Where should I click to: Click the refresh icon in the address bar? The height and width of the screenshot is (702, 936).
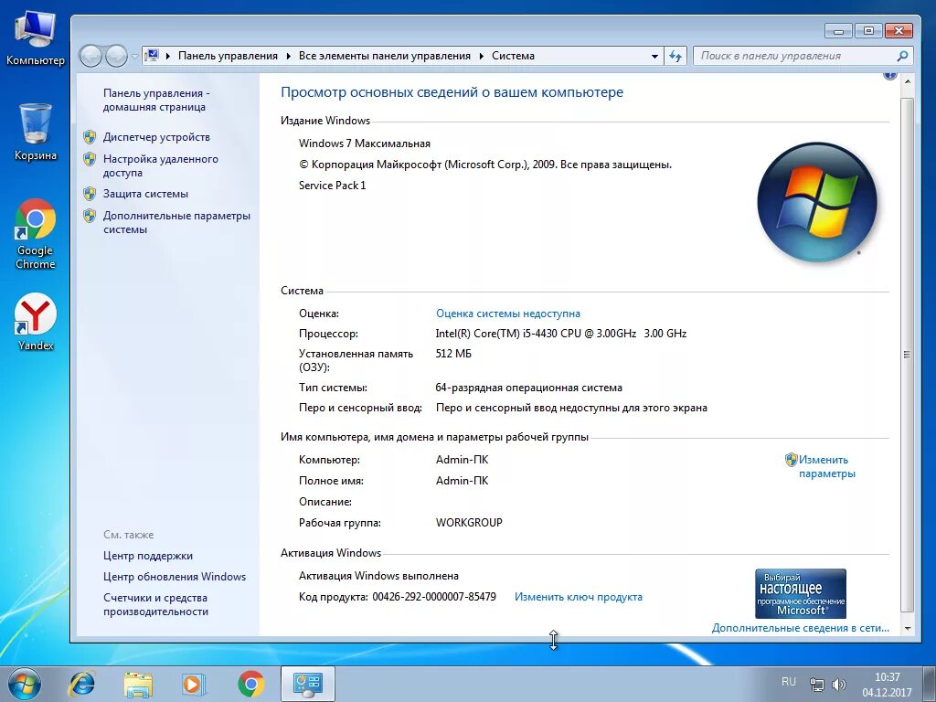pos(675,56)
